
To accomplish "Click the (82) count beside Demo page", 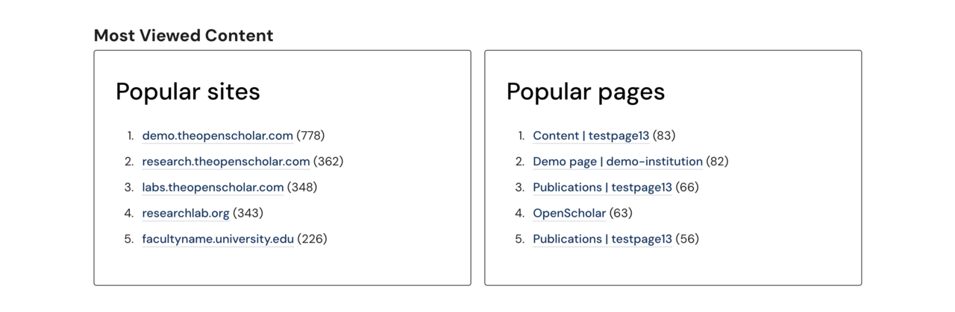I will click(x=717, y=162).
